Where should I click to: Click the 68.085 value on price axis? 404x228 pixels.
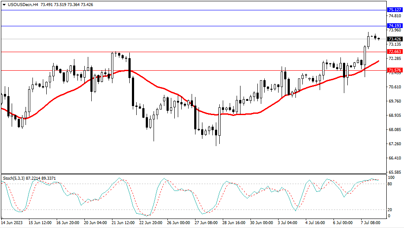(394, 130)
